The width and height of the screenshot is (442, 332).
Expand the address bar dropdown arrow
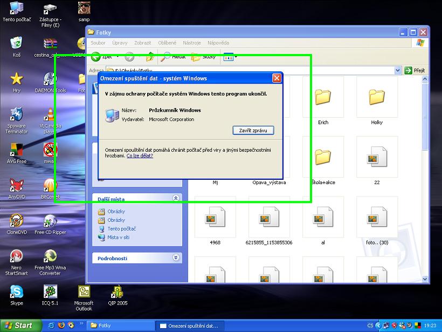point(398,70)
